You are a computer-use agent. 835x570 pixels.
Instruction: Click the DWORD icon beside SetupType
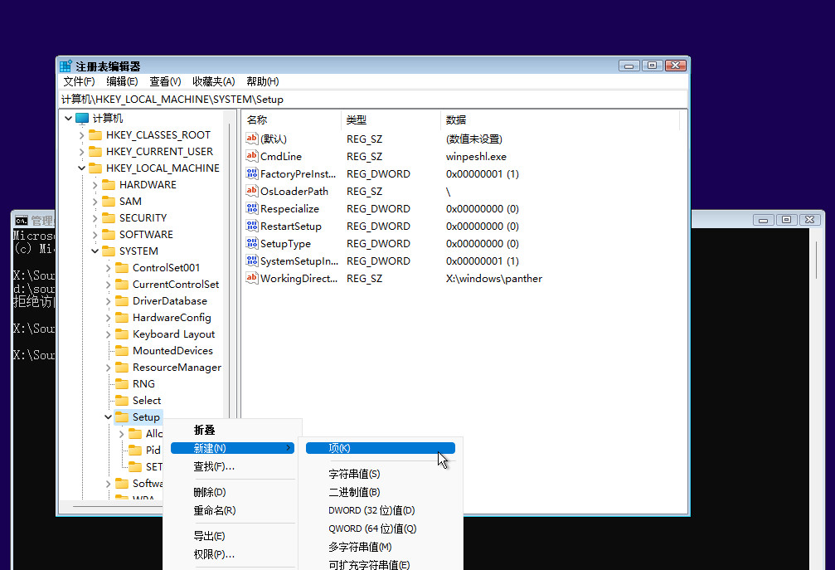252,243
